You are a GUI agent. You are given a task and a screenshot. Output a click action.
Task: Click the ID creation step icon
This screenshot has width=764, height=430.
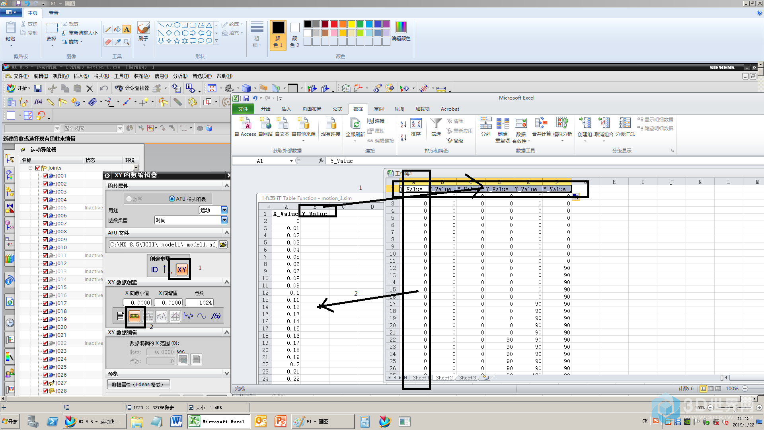[154, 270]
